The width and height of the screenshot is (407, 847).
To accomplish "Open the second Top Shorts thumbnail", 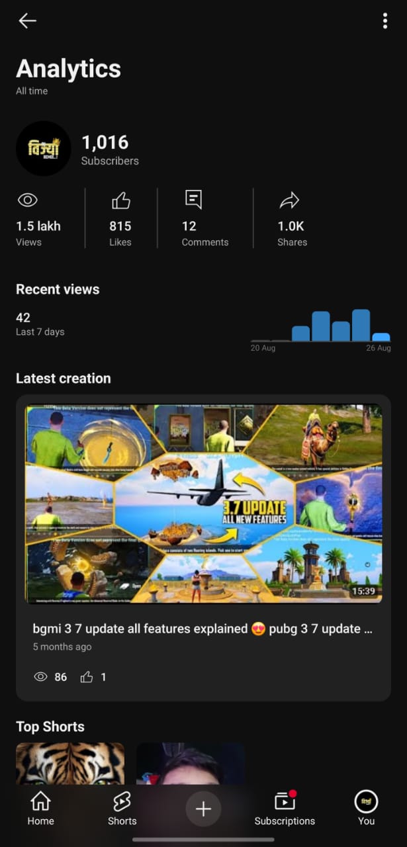I will click(191, 764).
